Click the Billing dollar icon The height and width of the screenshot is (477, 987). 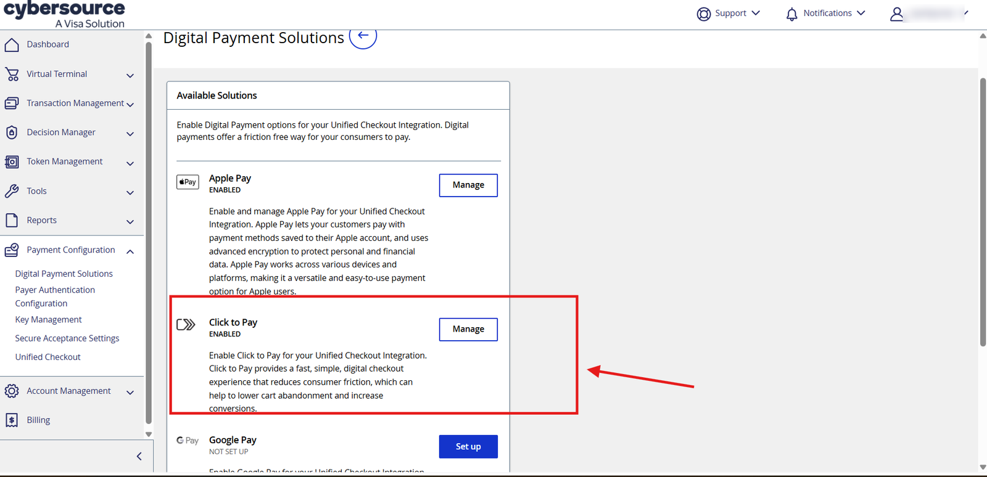[x=12, y=420]
